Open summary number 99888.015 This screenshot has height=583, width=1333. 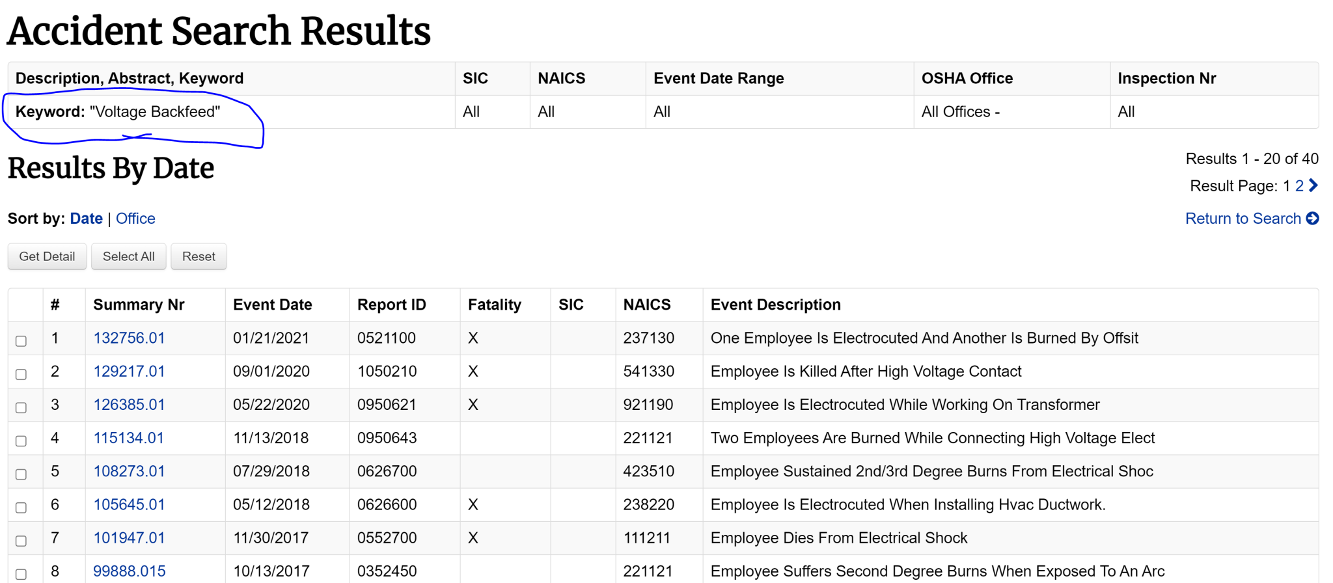point(129,571)
